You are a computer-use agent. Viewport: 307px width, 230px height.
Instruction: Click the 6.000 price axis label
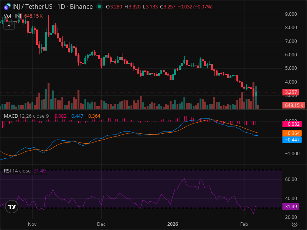(x=291, y=55)
